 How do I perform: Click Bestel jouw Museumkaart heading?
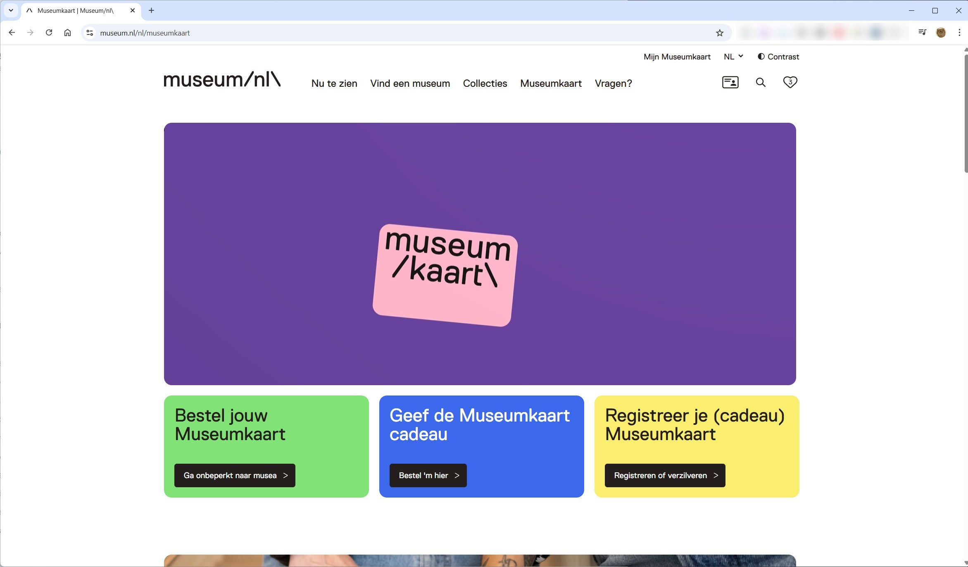click(x=230, y=424)
